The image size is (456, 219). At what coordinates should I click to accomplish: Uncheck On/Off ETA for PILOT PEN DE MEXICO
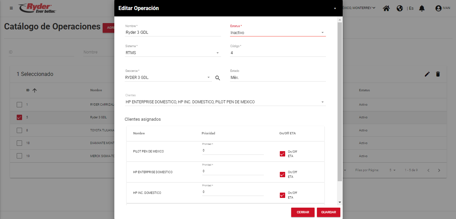(x=282, y=154)
